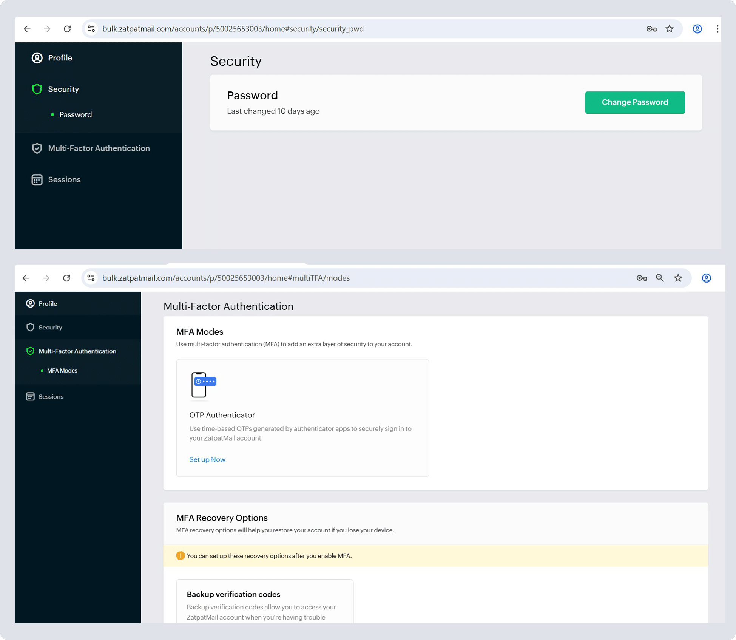Click the site info icon in top address bar
Screen dimensions: 736x640
tap(91, 29)
